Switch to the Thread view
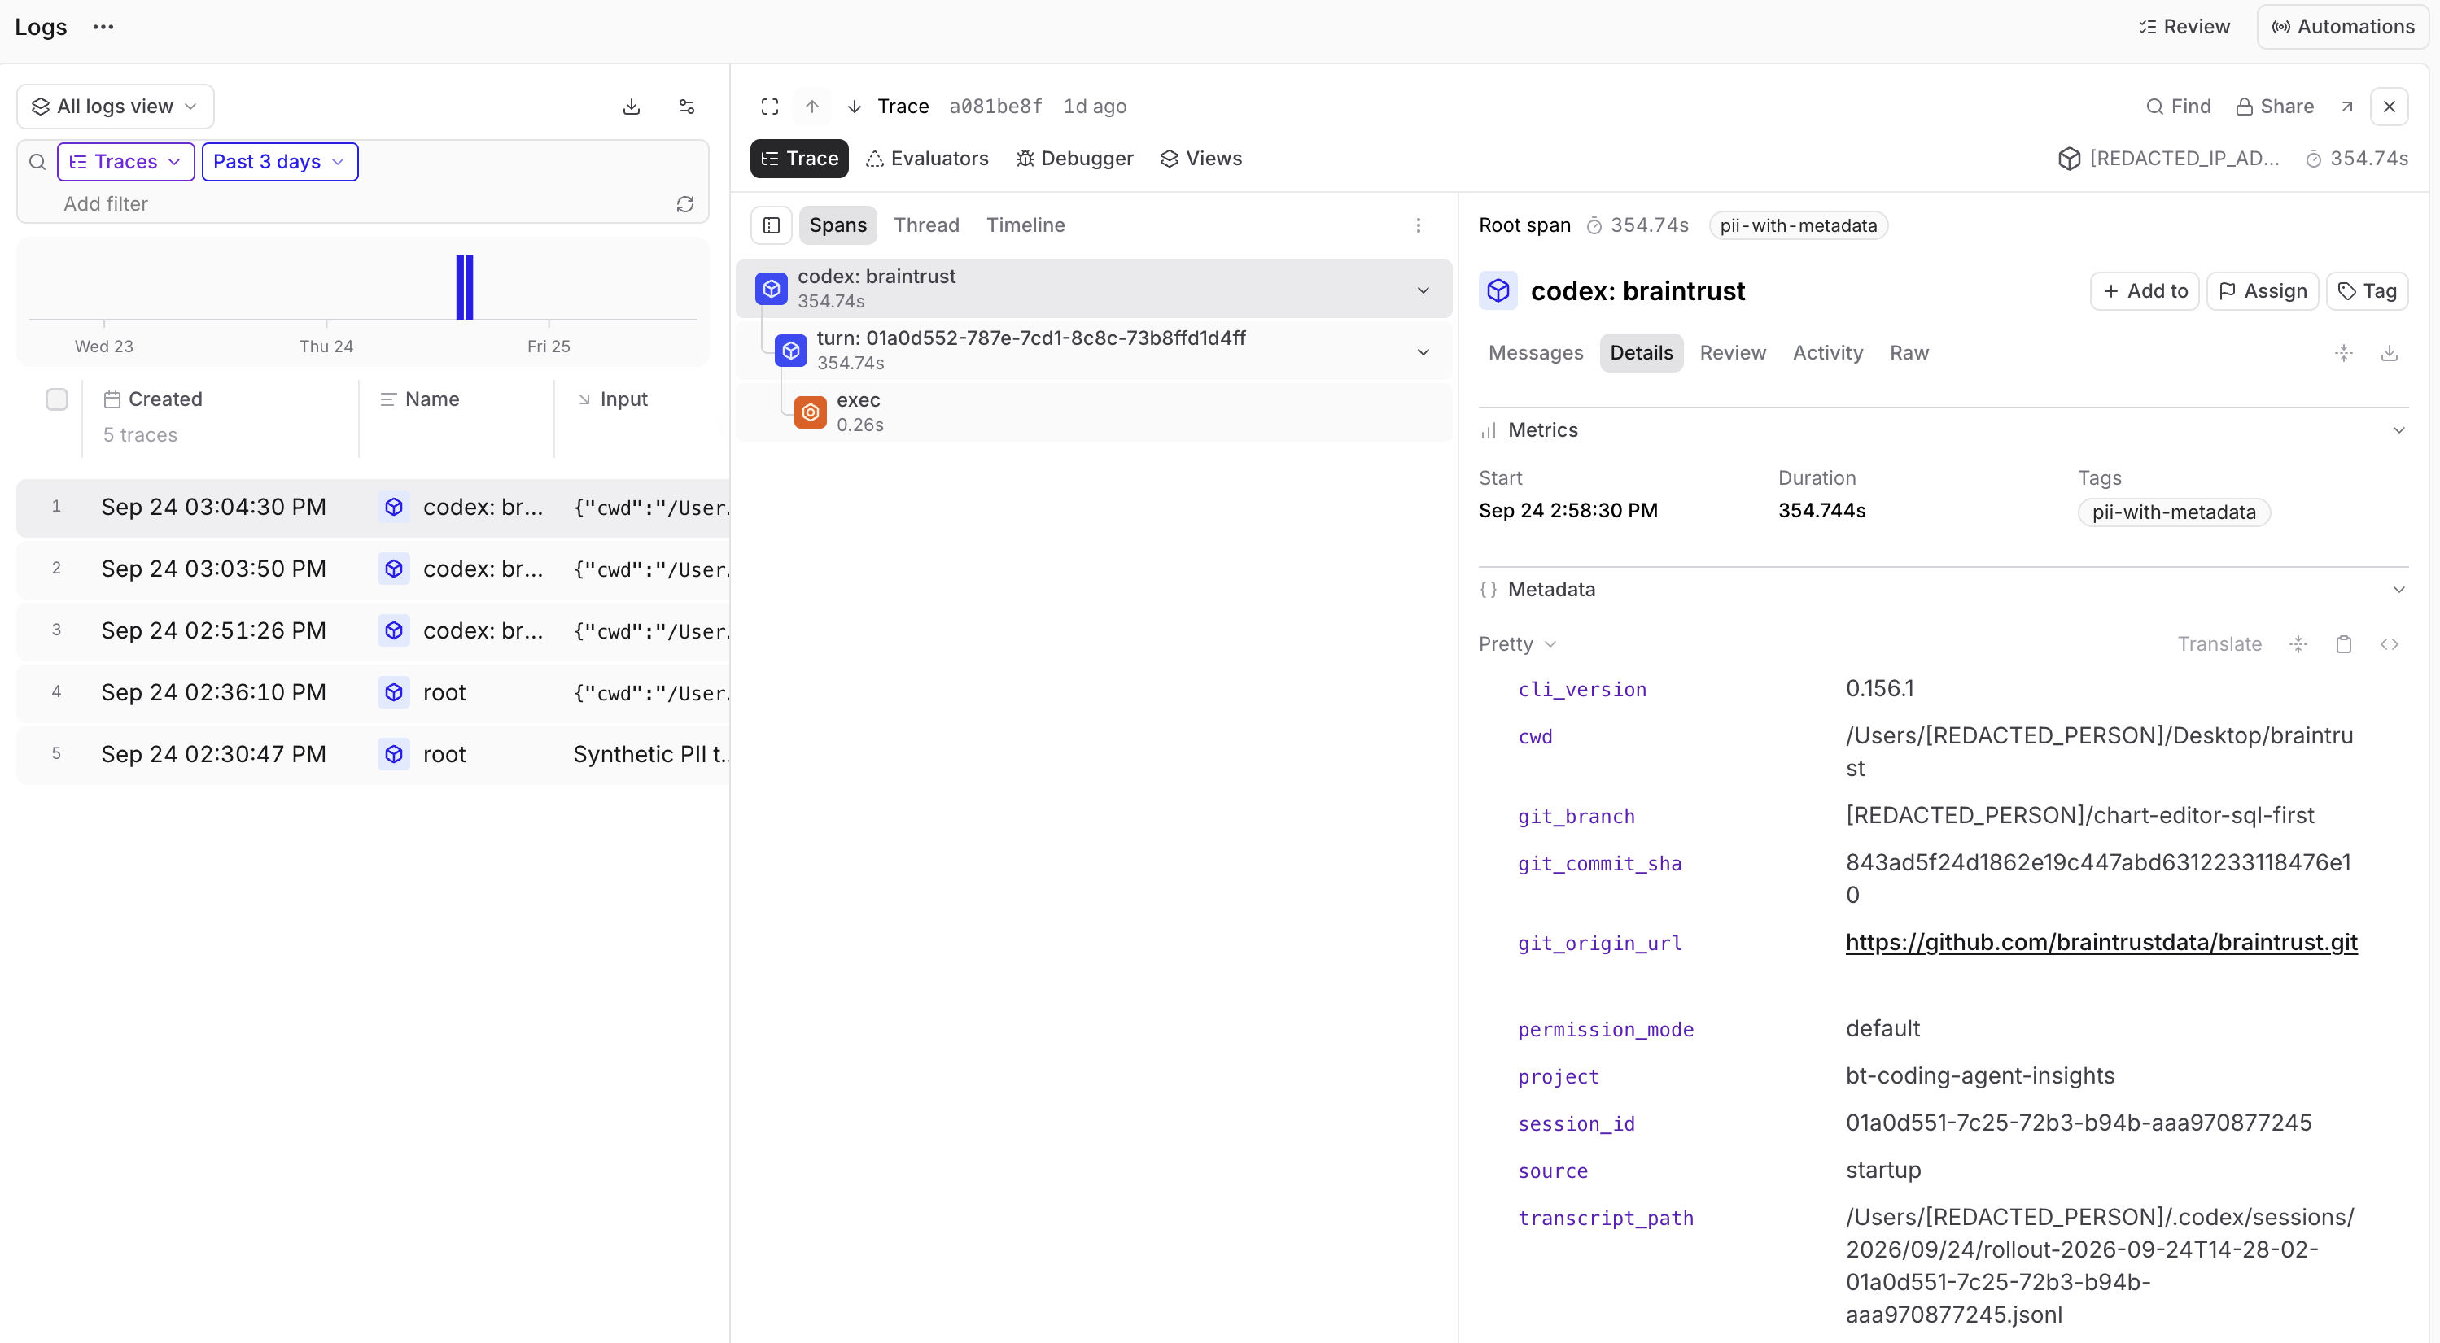 click(x=926, y=225)
